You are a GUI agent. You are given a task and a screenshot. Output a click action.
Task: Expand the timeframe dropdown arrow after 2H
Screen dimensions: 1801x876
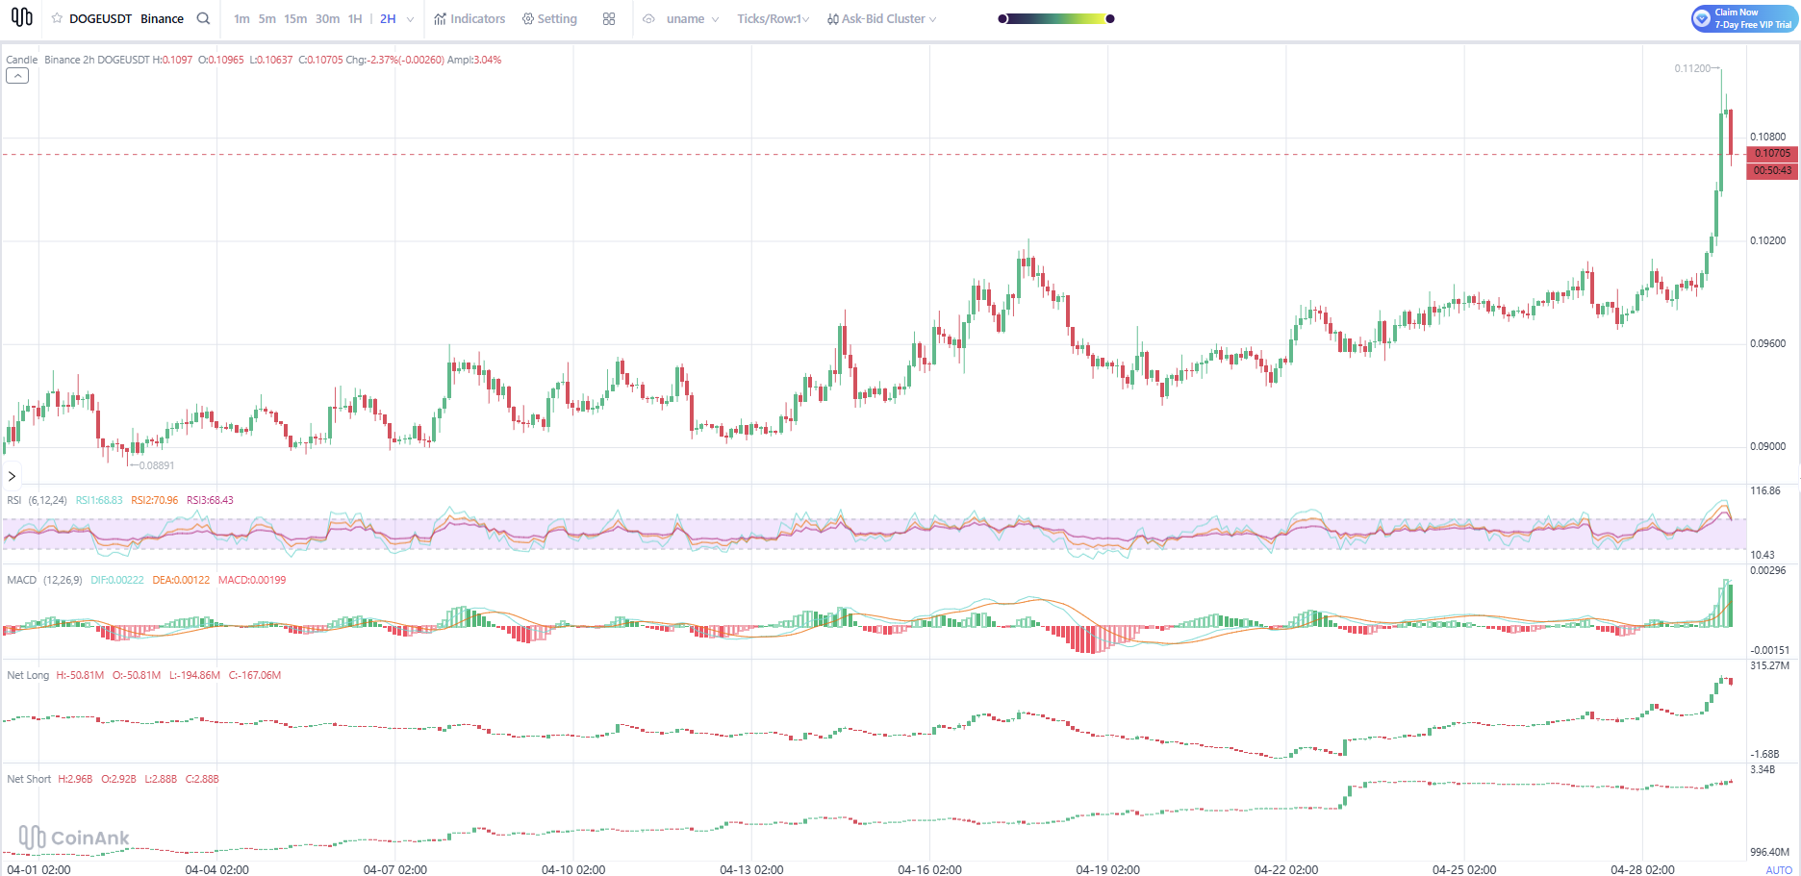pyautogui.click(x=411, y=18)
